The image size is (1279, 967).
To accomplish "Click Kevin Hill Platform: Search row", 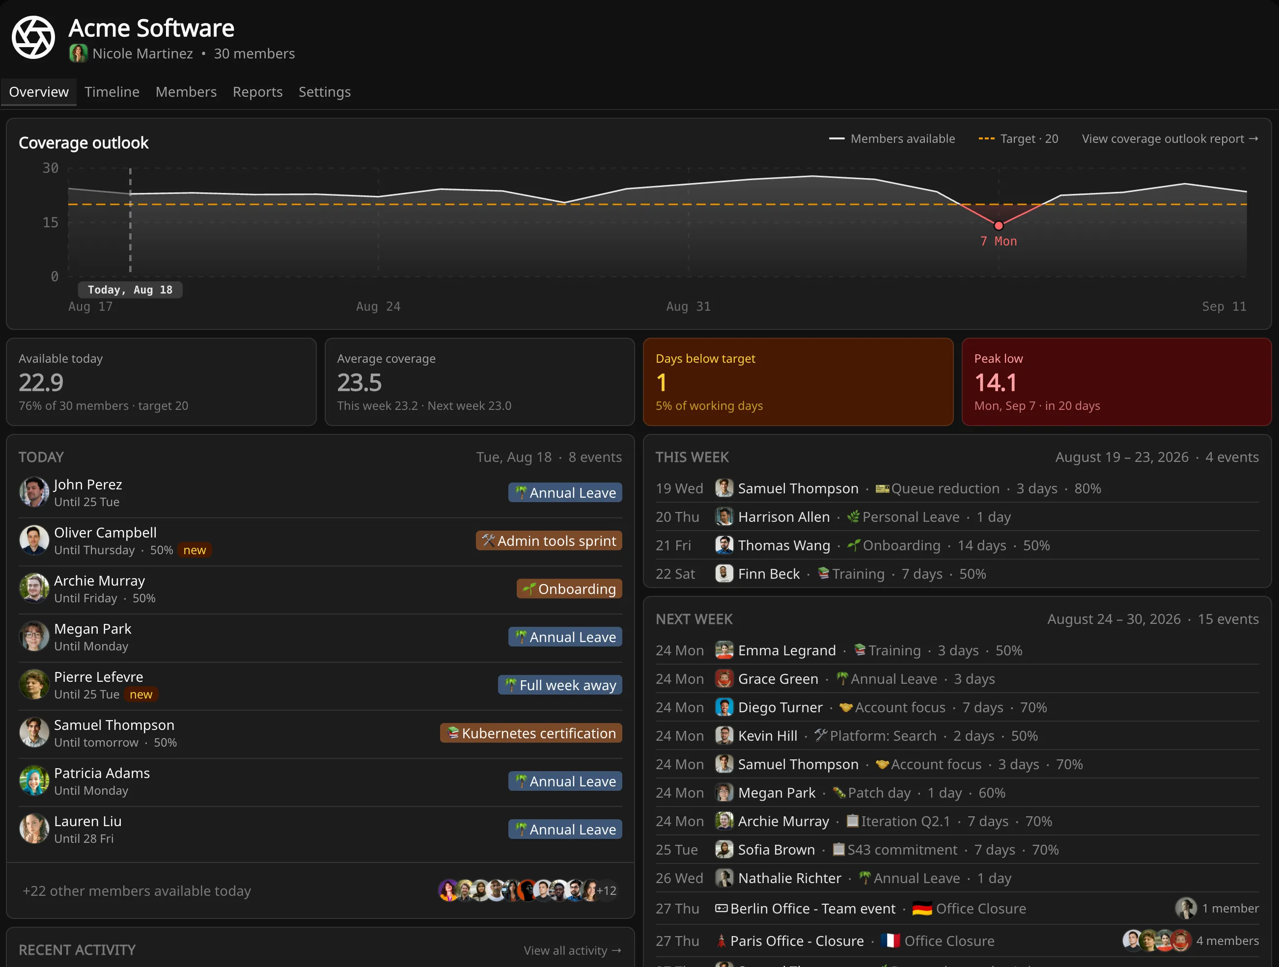I will pos(957,736).
